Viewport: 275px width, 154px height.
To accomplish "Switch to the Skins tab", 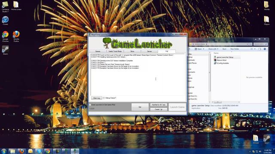I will pos(132,51).
